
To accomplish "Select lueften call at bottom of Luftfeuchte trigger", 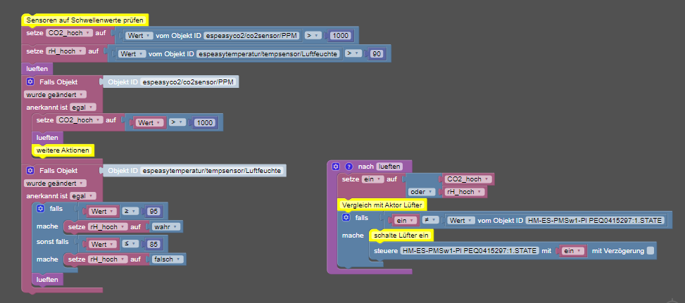I will point(48,280).
